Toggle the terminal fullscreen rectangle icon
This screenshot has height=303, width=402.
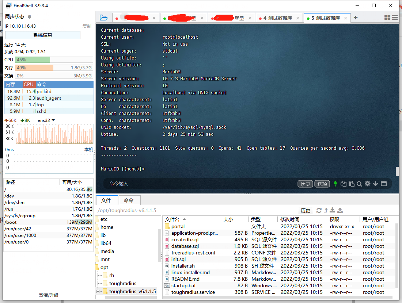pyautogui.click(x=384, y=184)
